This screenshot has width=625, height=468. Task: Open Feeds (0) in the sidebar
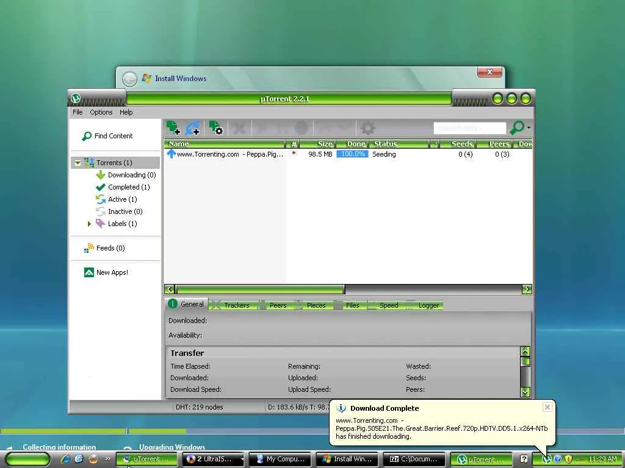pos(104,249)
